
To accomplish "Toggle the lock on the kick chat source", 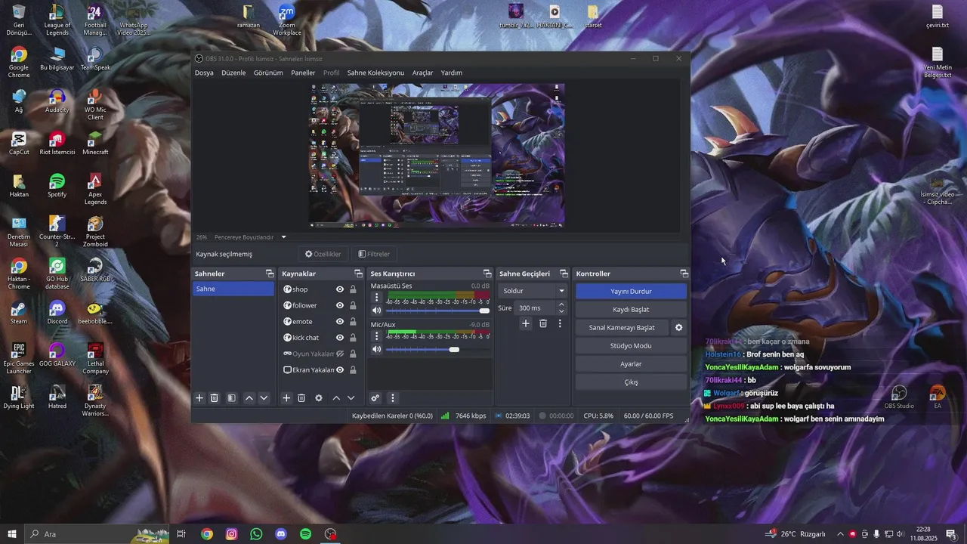I will point(353,338).
